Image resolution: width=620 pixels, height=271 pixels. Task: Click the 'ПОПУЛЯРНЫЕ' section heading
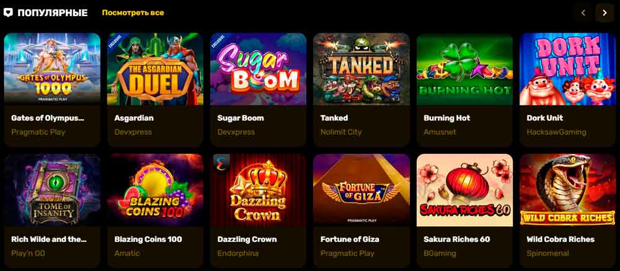[x=53, y=12]
